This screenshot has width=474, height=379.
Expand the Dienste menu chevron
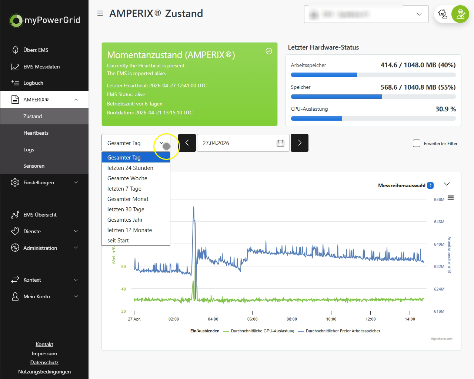(76, 231)
